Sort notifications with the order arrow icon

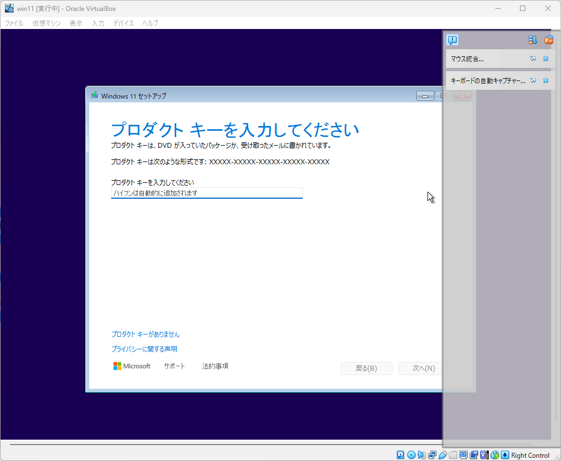(533, 40)
